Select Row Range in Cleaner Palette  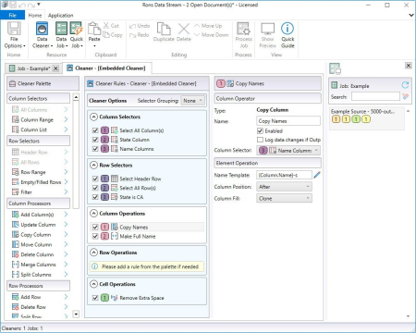pos(33,172)
